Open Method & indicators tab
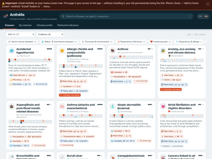The image size is (212, 159). click(68, 25)
